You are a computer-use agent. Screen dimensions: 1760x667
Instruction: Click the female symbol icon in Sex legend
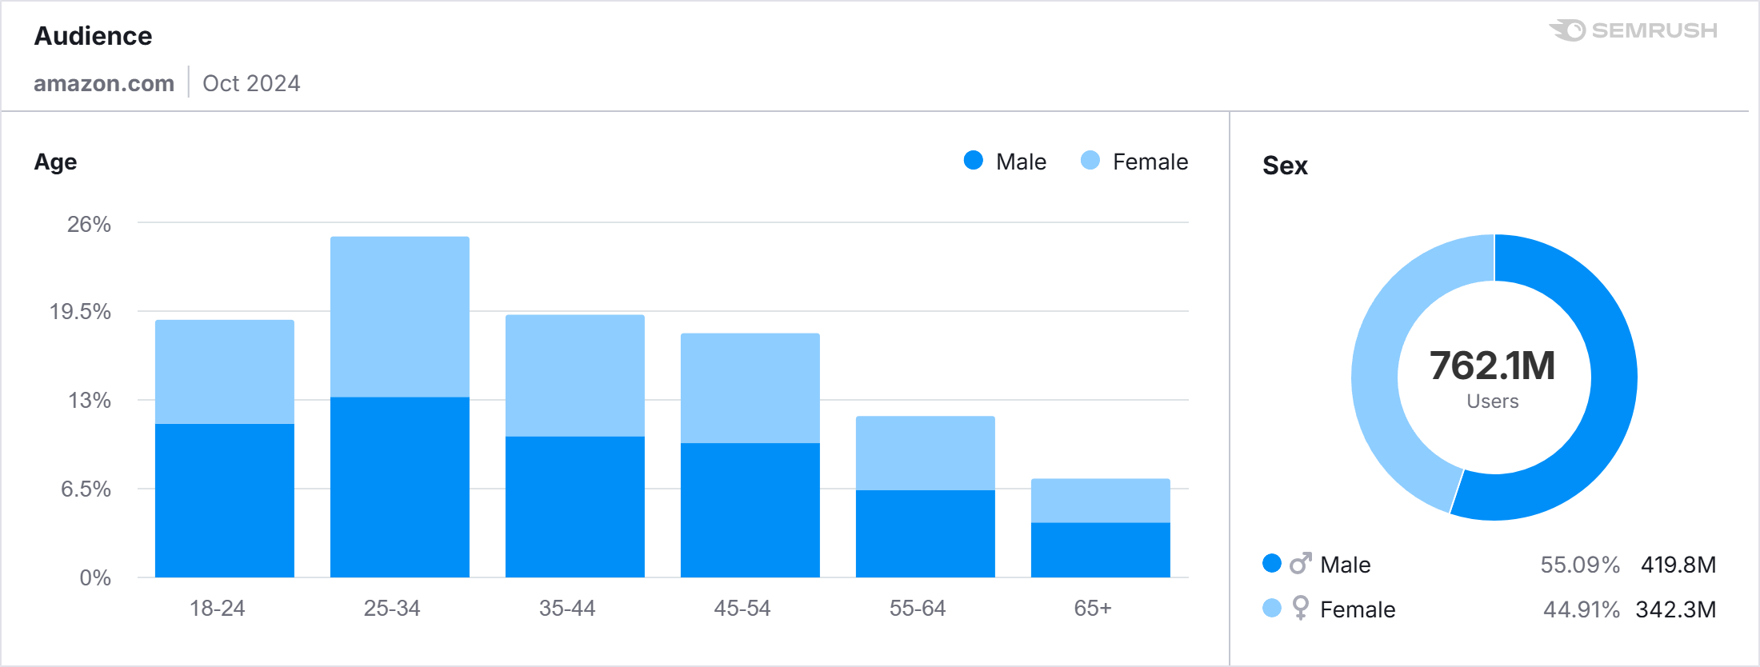pos(1301,609)
